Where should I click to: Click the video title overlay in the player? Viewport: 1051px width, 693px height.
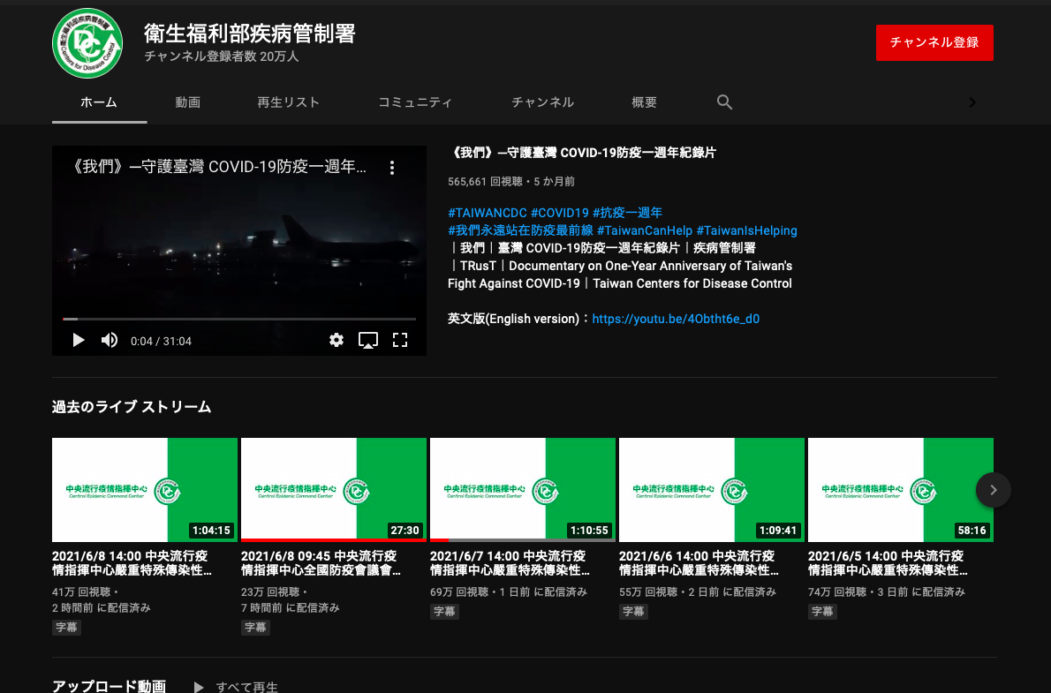(218, 167)
